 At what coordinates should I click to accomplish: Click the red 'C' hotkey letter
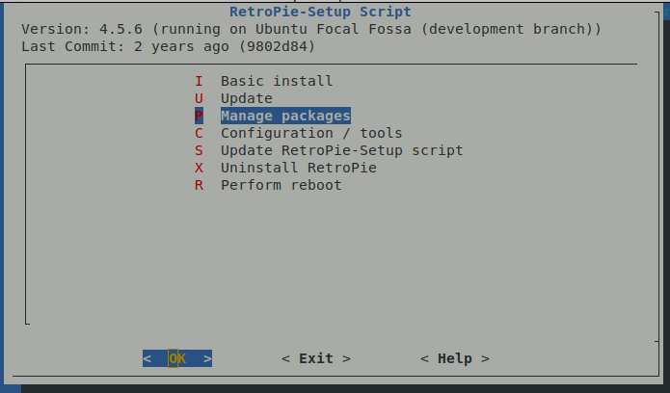pos(199,133)
